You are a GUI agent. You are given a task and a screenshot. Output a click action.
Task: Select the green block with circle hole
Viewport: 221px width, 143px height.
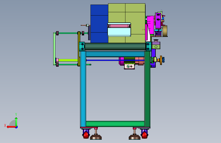click(x=156, y=47)
